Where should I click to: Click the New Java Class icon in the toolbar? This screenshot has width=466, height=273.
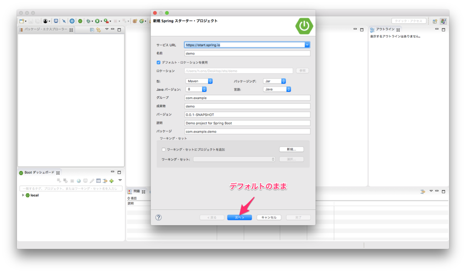coord(142,21)
